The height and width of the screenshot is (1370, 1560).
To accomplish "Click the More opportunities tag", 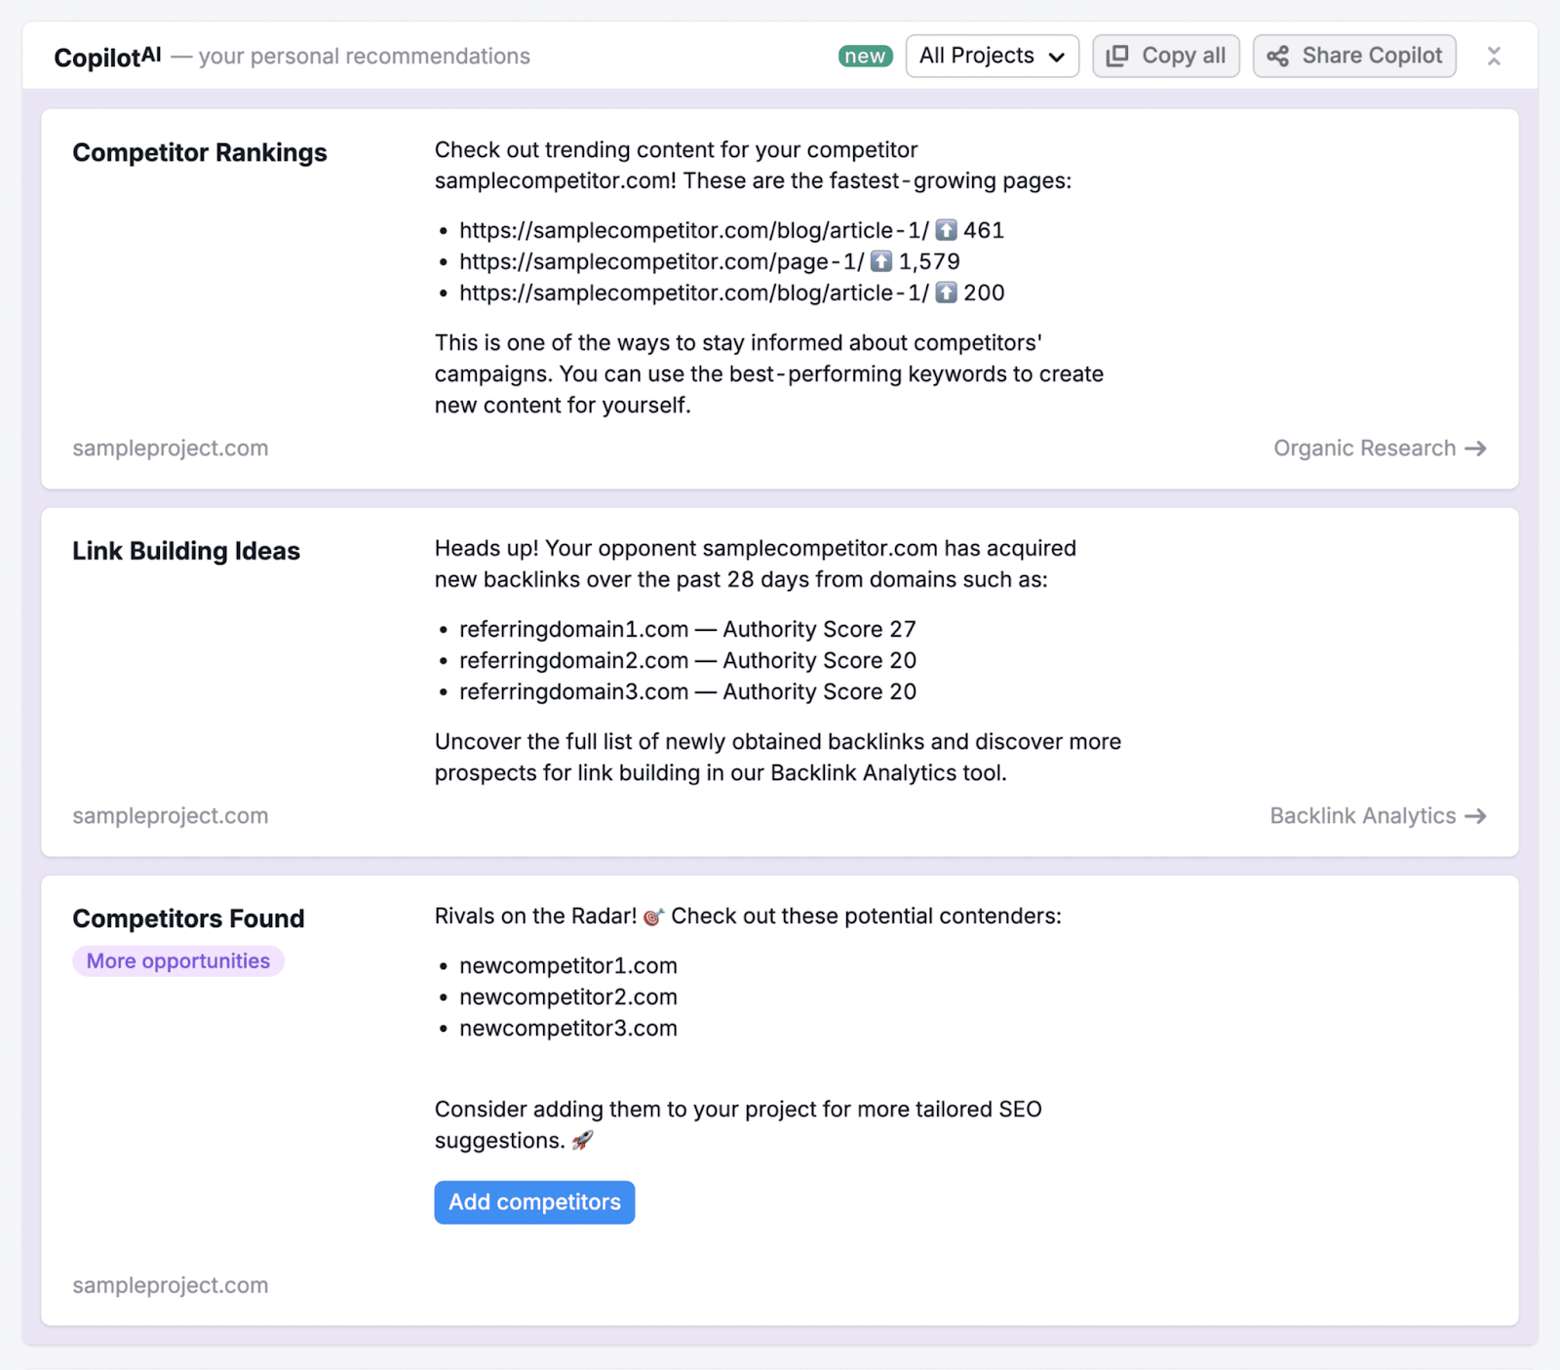I will click(178, 961).
